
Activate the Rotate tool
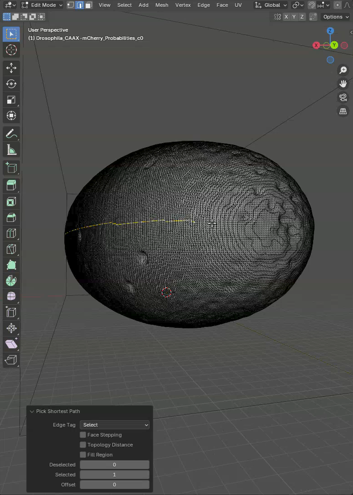tap(11, 84)
